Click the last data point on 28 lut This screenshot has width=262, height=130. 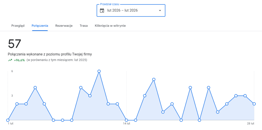coord(254,104)
